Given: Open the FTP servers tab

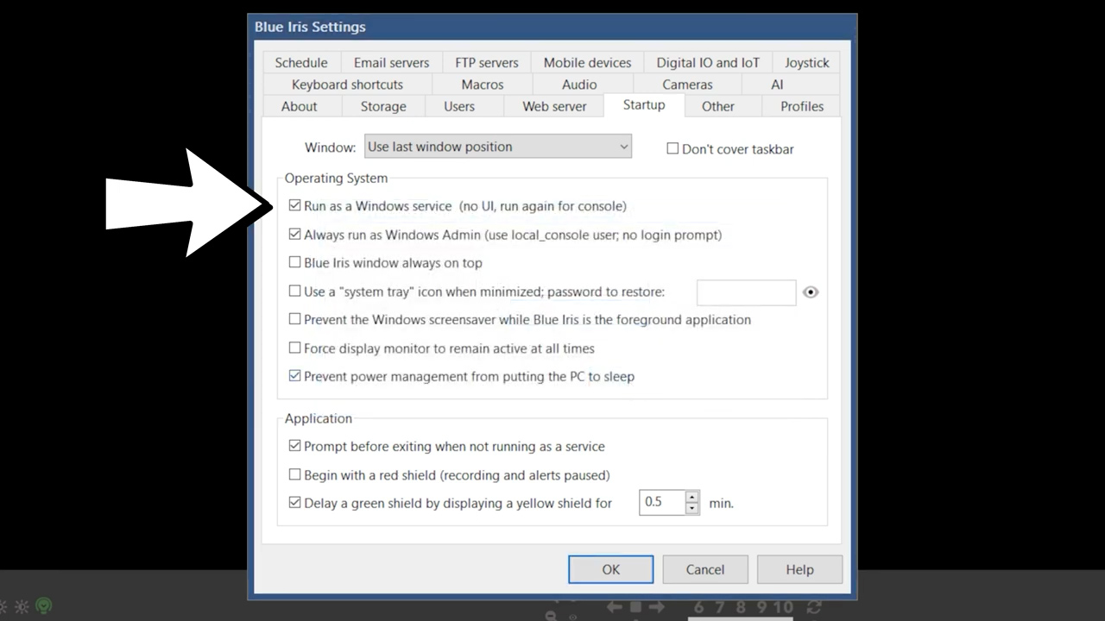Looking at the screenshot, I should click(487, 63).
